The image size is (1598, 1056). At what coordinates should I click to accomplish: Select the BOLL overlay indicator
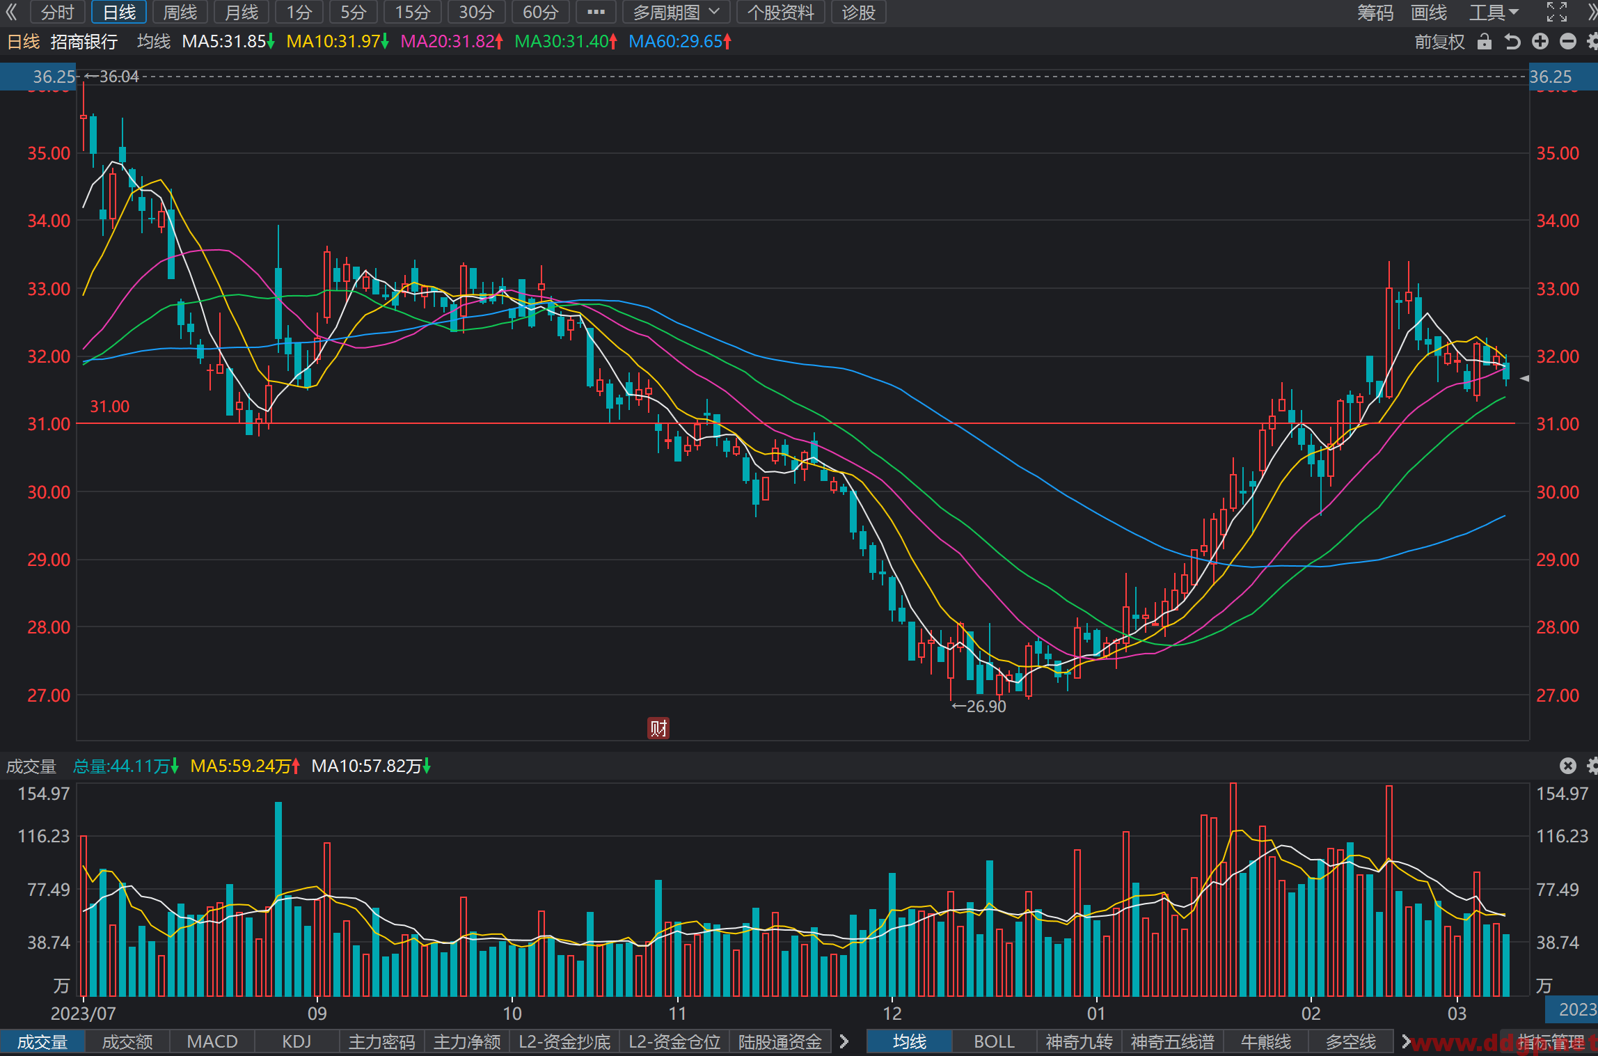tap(994, 1041)
